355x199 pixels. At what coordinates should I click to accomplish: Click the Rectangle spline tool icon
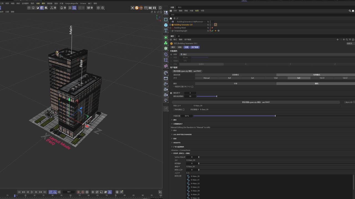(x=166, y=20)
